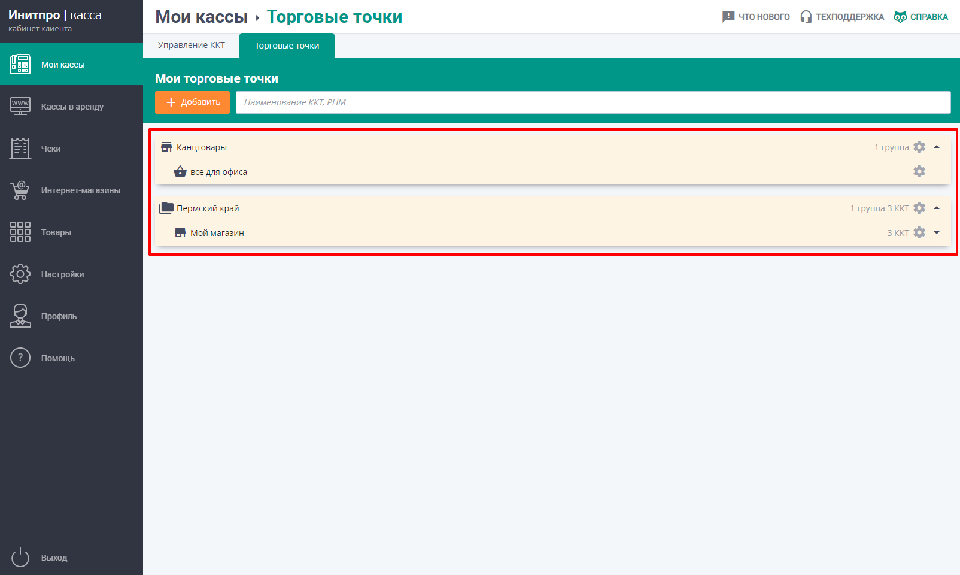Click the Кассы в аренду monitor icon
The height and width of the screenshot is (575, 960).
coord(20,106)
